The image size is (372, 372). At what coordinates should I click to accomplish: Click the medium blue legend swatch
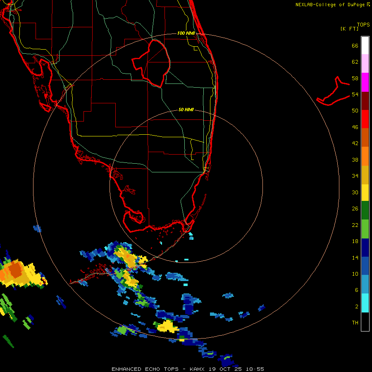(x=365, y=266)
